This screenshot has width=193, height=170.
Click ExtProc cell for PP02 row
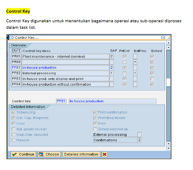pyautogui.click(x=135, y=73)
